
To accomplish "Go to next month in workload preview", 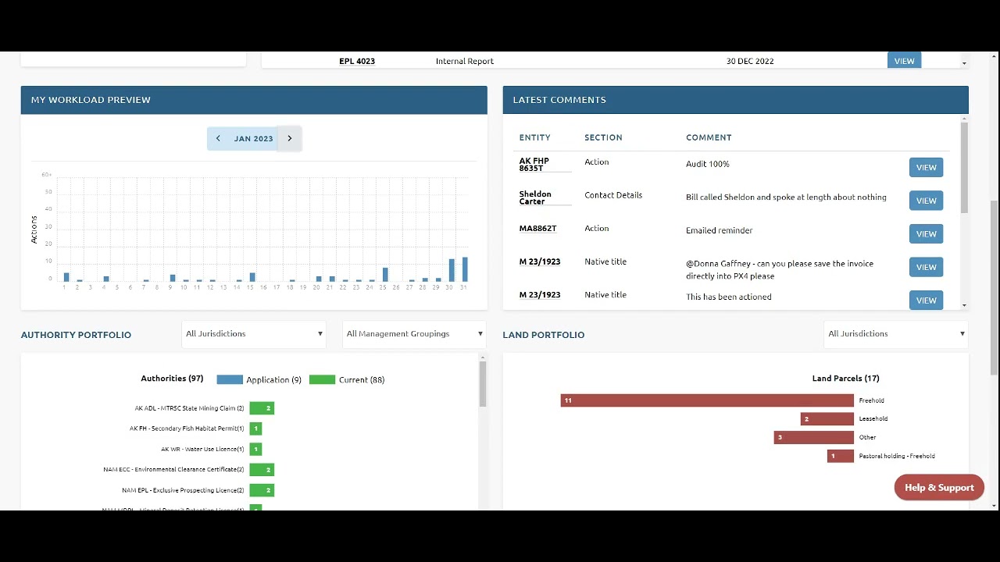I will click(290, 139).
